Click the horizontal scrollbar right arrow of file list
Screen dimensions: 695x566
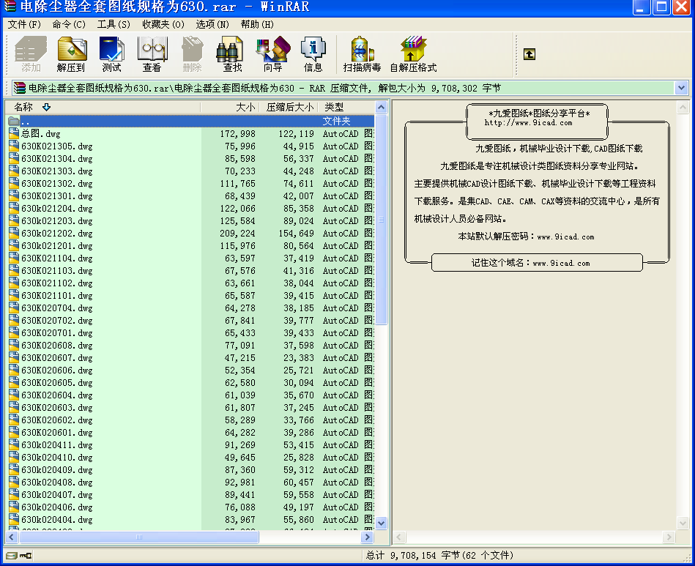(381, 537)
